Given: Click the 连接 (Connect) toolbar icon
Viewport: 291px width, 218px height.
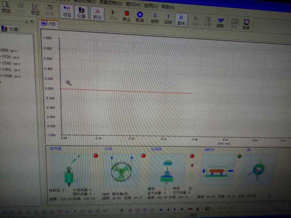Looking at the screenshot, I should coord(246,25).
